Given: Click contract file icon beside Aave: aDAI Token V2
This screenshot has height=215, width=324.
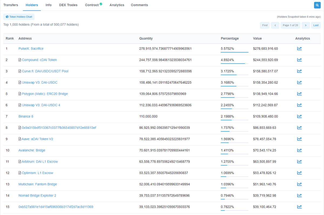Looking at the screenshot, I should coord(20,139).
